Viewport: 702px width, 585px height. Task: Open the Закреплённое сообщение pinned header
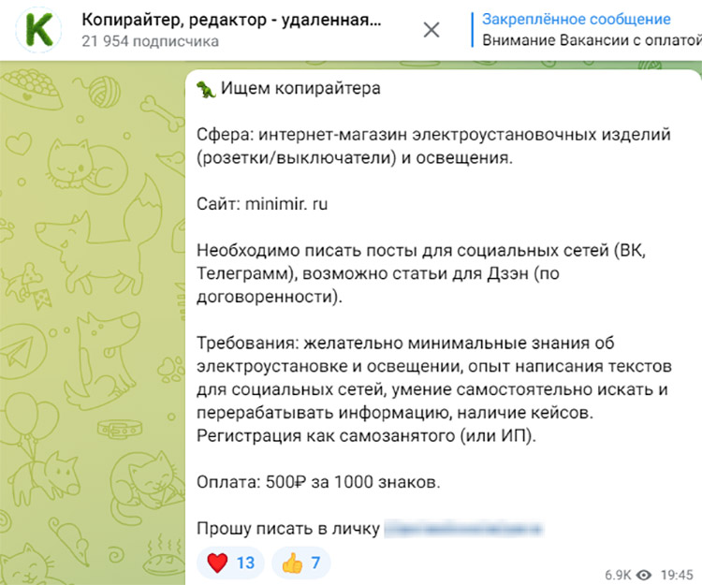tap(577, 20)
